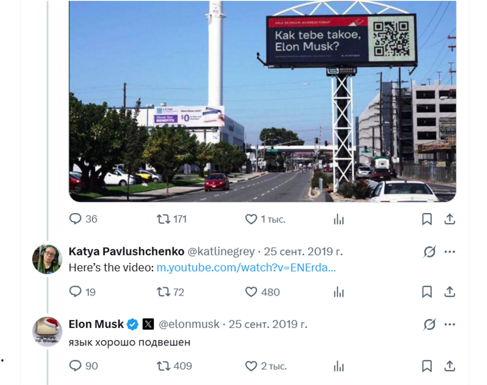Reply to Katya's tweet with 19 replies
The height and width of the screenshot is (385, 487).
(82, 292)
